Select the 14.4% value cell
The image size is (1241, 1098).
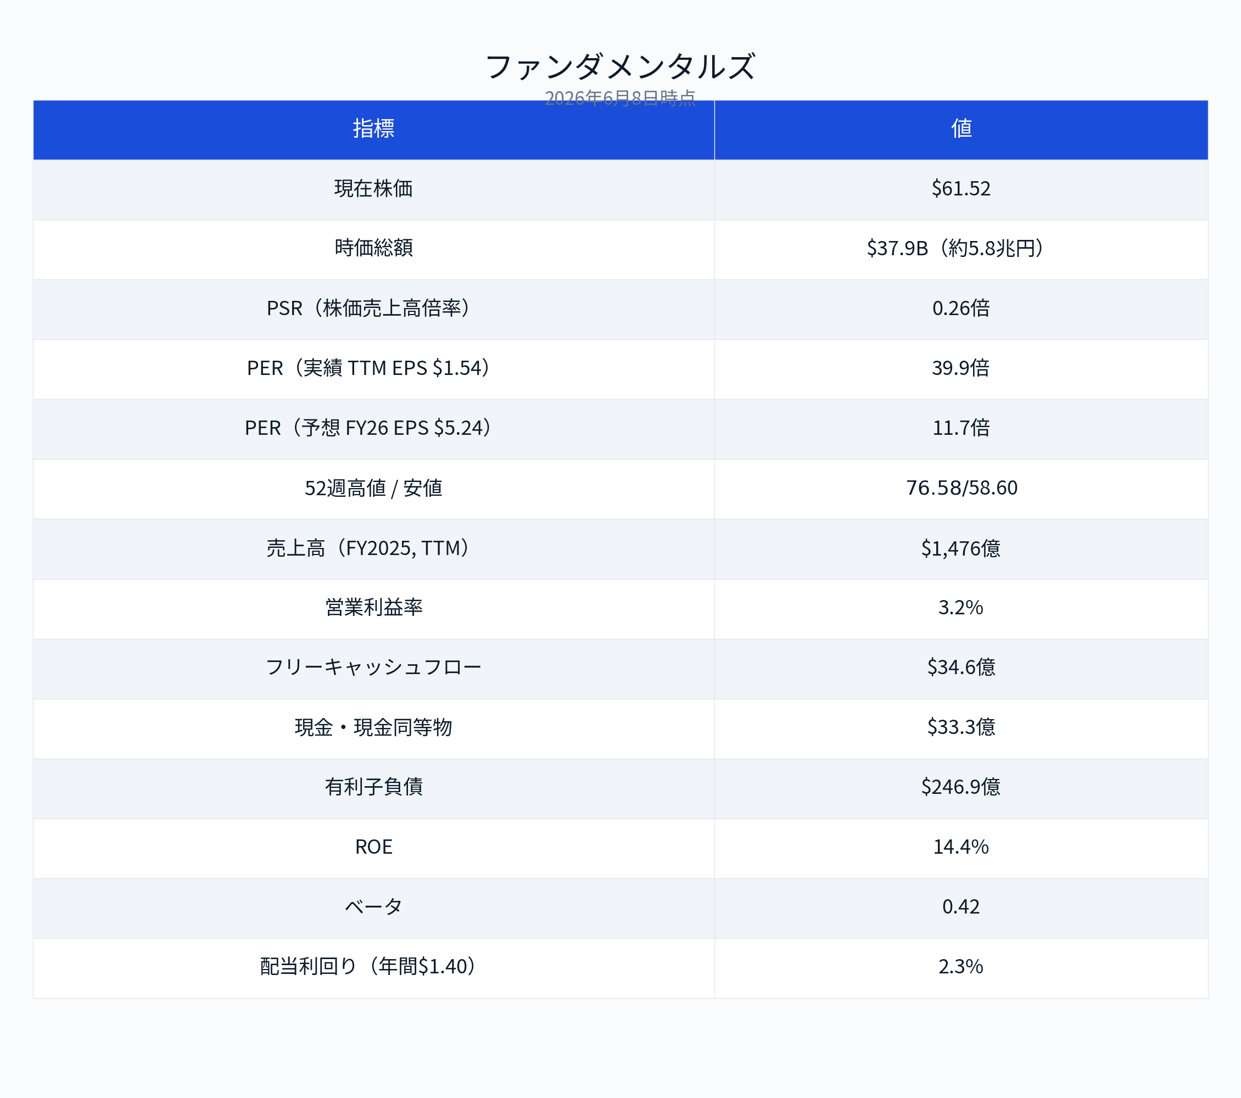click(x=961, y=848)
